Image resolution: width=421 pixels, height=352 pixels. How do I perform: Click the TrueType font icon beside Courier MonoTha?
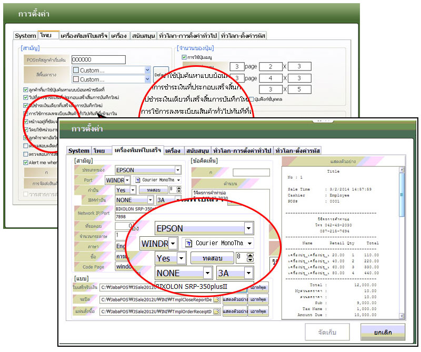tap(138, 180)
